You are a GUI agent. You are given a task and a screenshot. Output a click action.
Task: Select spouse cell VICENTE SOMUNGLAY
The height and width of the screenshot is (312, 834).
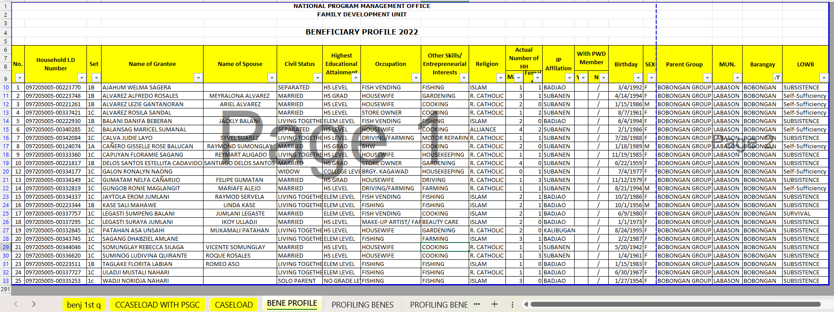[240, 247]
